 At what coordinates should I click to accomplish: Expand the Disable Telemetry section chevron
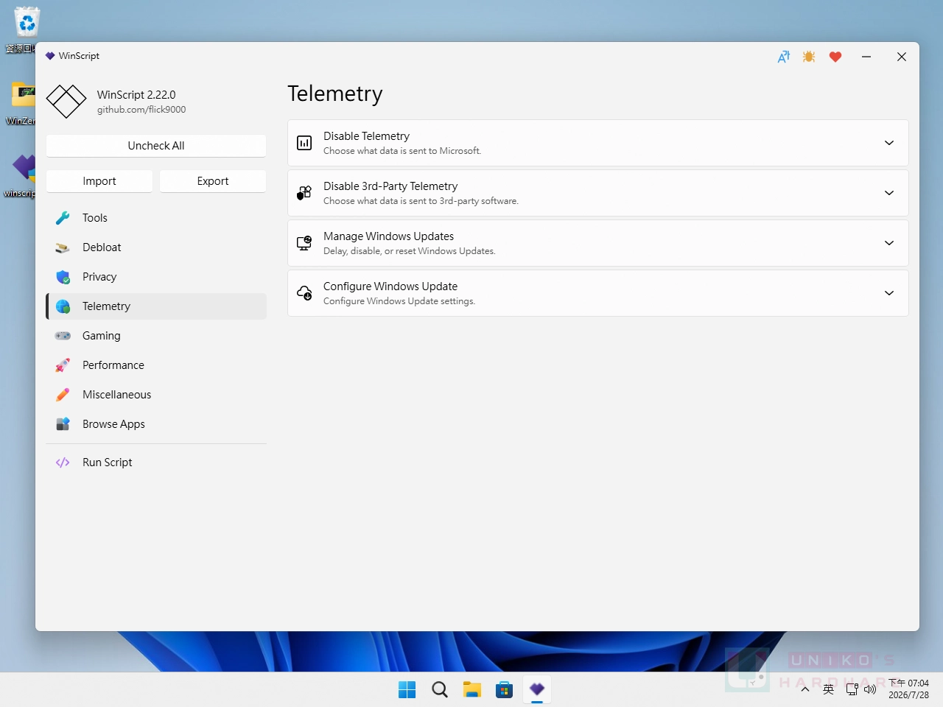889,143
